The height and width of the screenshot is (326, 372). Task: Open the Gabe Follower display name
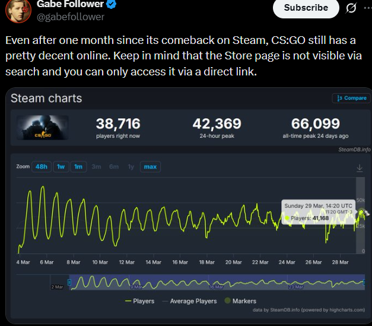[70, 4]
